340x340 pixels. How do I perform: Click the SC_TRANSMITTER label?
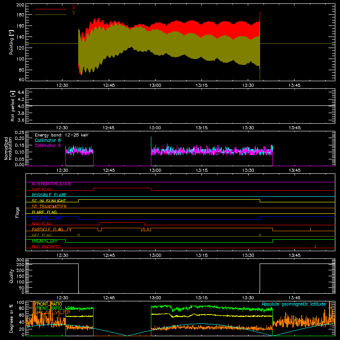click(49, 207)
